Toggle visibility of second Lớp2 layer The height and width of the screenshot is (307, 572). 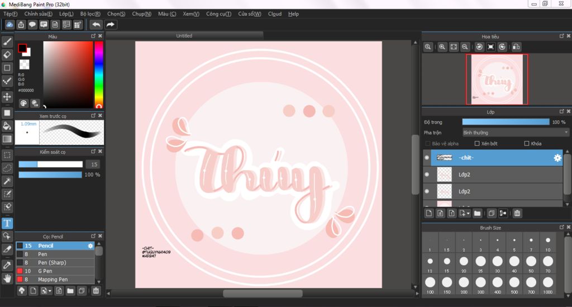(427, 191)
